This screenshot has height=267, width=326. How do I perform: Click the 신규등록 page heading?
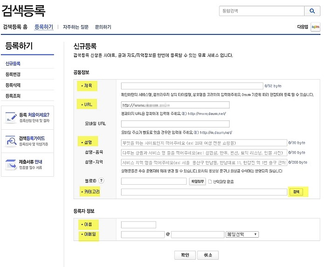[x=85, y=46]
